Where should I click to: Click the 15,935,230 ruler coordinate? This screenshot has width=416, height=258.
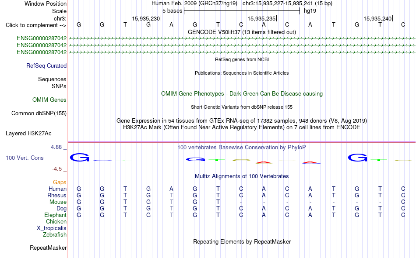[x=146, y=18]
